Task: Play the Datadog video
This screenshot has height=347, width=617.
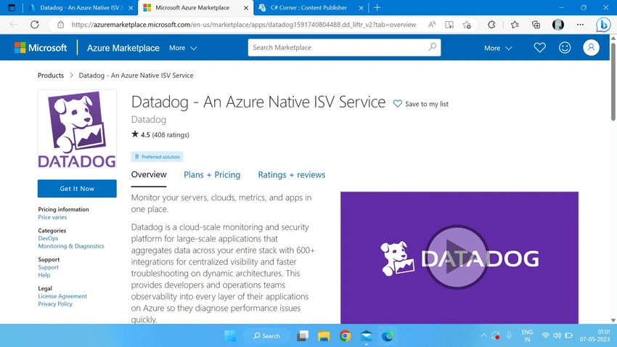Action: click(457, 257)
